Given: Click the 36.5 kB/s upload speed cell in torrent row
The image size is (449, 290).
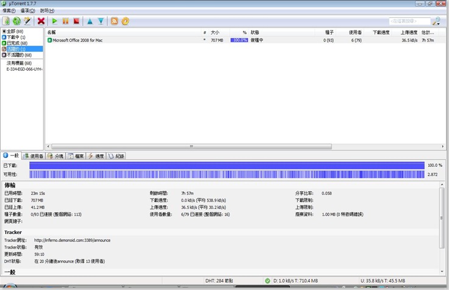Looking at the screenshot, I should pos(409,40).
